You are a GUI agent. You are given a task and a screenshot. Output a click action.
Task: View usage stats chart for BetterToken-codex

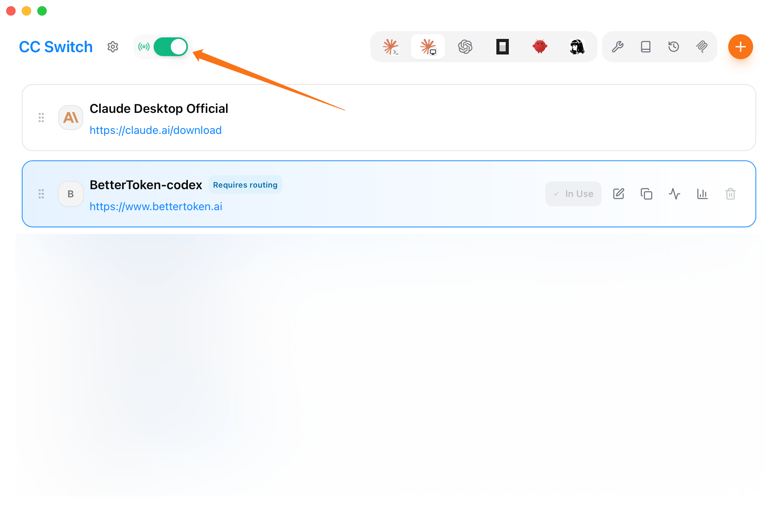703,194
